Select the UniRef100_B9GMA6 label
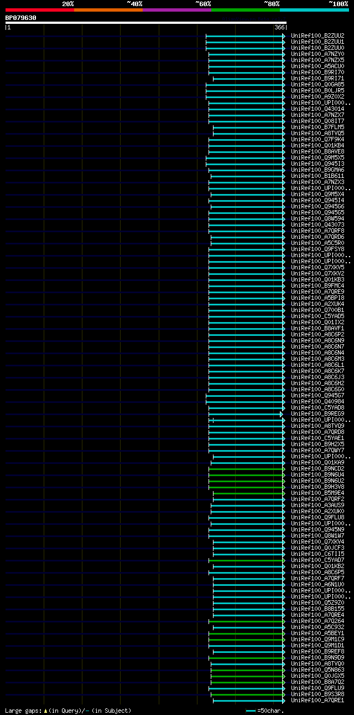The height and width of the screenshot is (715, 354). point(317,170)
